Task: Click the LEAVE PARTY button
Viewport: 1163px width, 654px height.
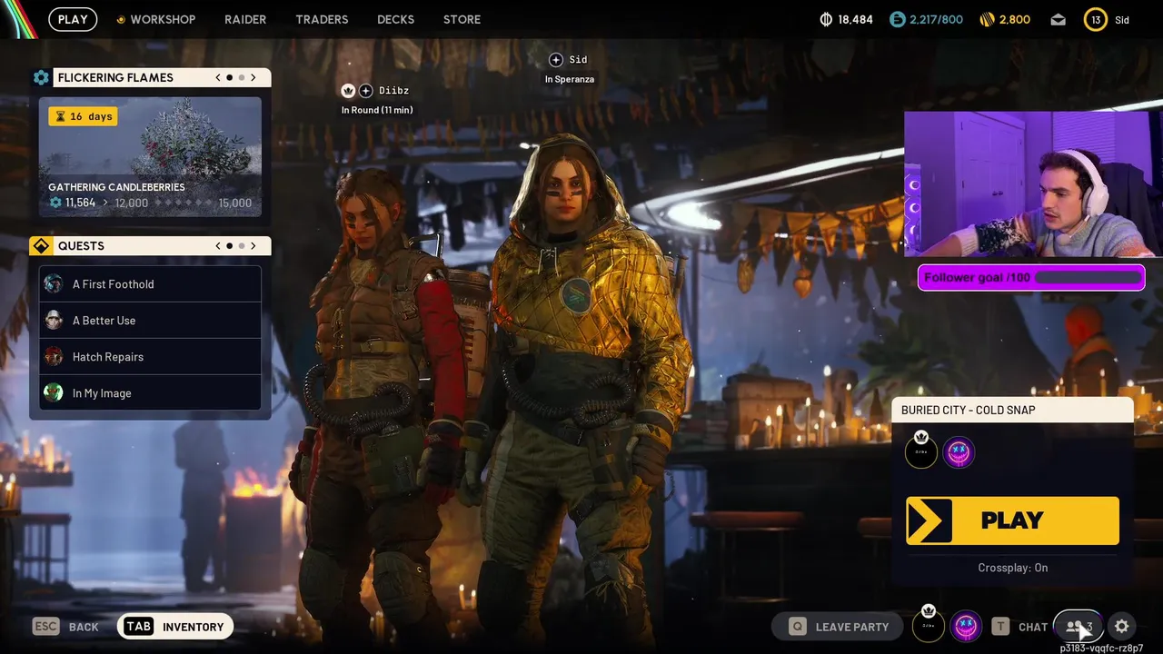Action: pyautogui.click(x=837, y=627)
